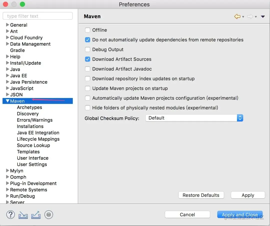
Task: Select Lifecycle Mappings under Maven
Action: tap(38, 139)
